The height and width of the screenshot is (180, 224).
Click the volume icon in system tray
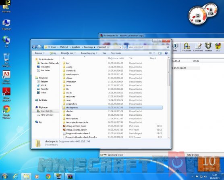pyautogui.click(x=205, y=176)
